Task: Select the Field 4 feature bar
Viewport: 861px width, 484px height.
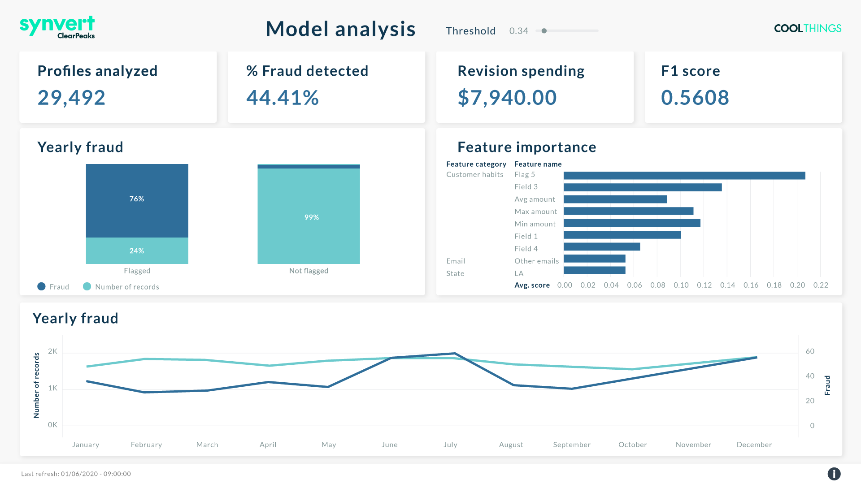Action: pyautogui.click(x=602, y=247)
